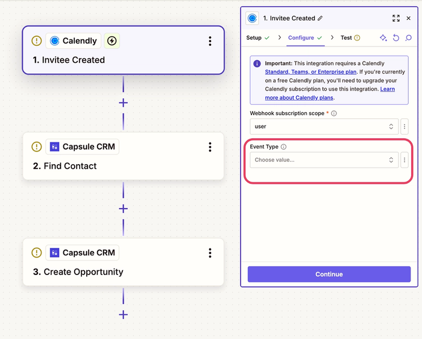The image size is (422, 339).
Task: Click the Calendly logo in the panel header
Action: (253, 18)
